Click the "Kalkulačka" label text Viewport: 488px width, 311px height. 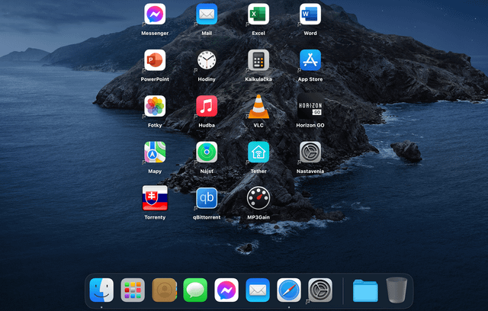point(258,79)
